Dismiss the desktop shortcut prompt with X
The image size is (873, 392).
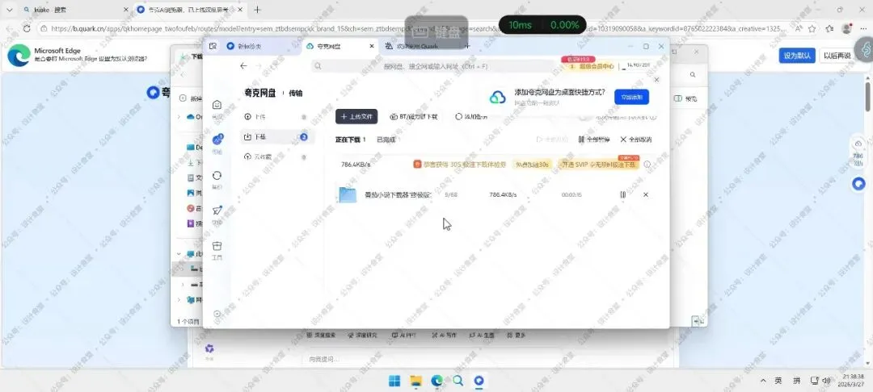point(656,80)
